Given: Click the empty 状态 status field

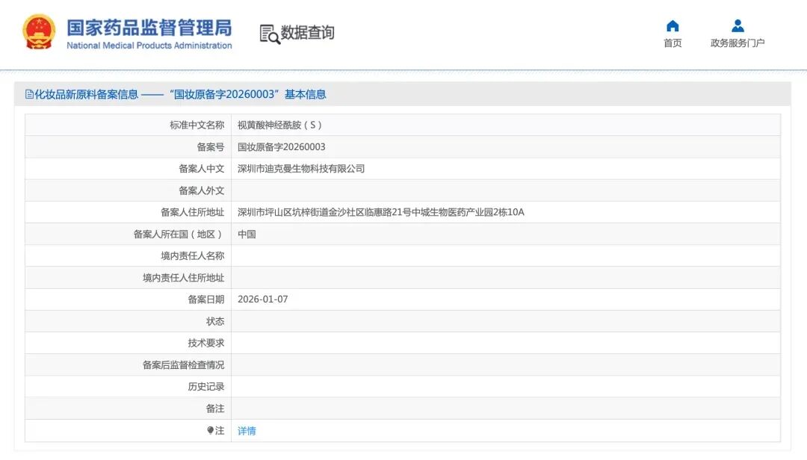Looking at the screenshot, I should point(374,320).
